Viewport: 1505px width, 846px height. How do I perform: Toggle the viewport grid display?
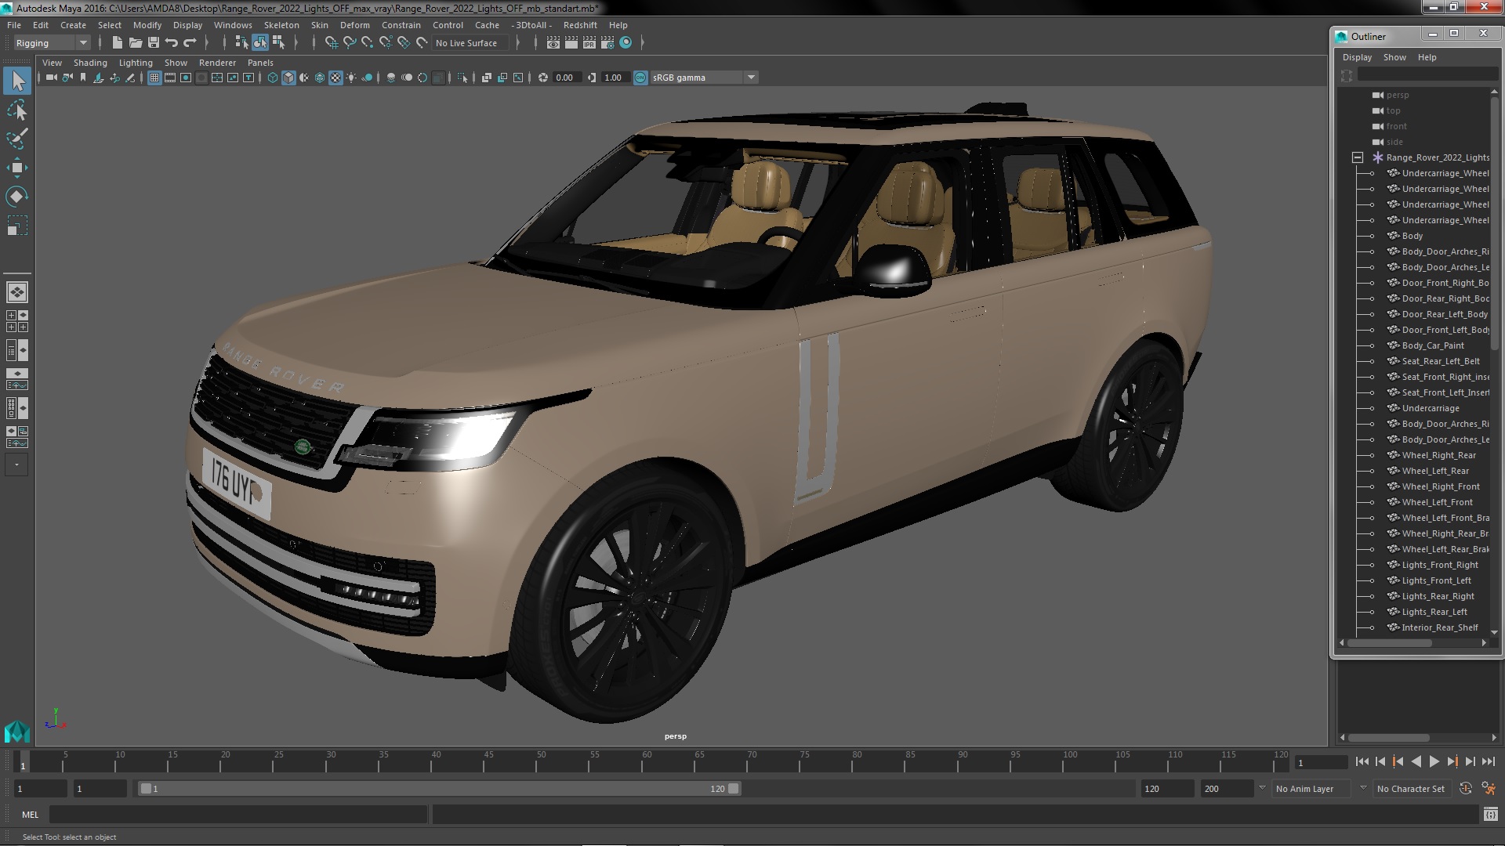(x=154, y=78)
